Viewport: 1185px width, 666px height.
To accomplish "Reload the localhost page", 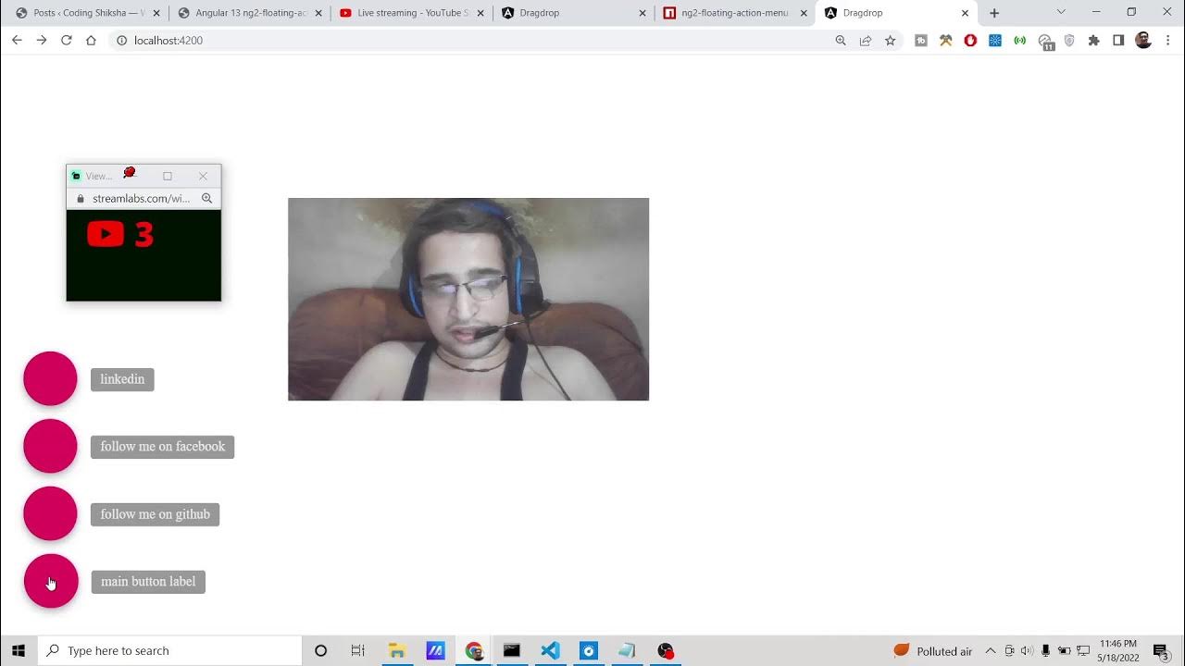I will 67,41.
